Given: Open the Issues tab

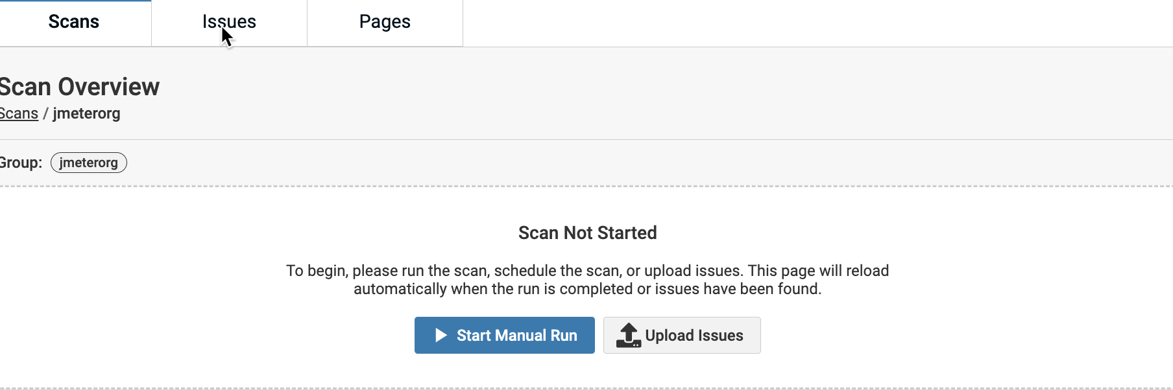Looking at the screenshot, I should pyautogui.click(x=229, y=22).
